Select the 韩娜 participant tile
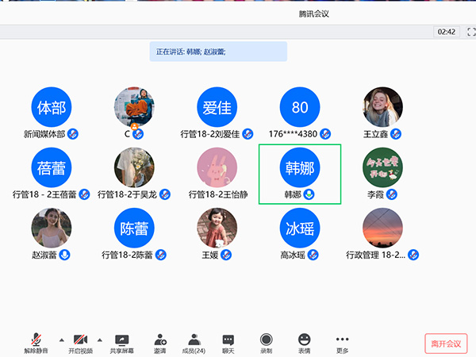 300,173
